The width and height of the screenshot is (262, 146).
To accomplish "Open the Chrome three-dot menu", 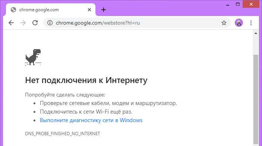I will [251, 23].
